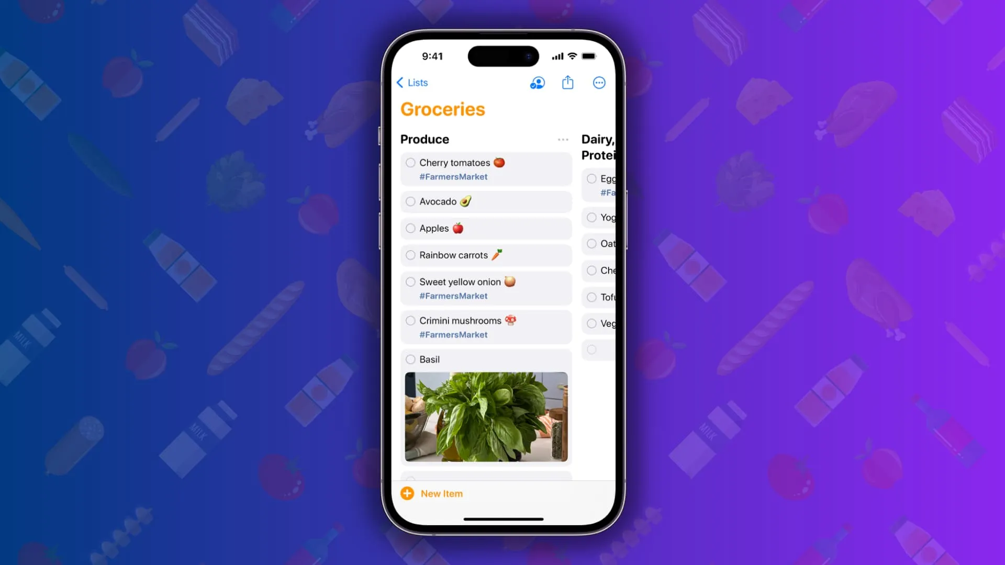Screen dimensions: 1005x565
Task: Toggle the Avocado checkbox
Action: click(411, 201)
